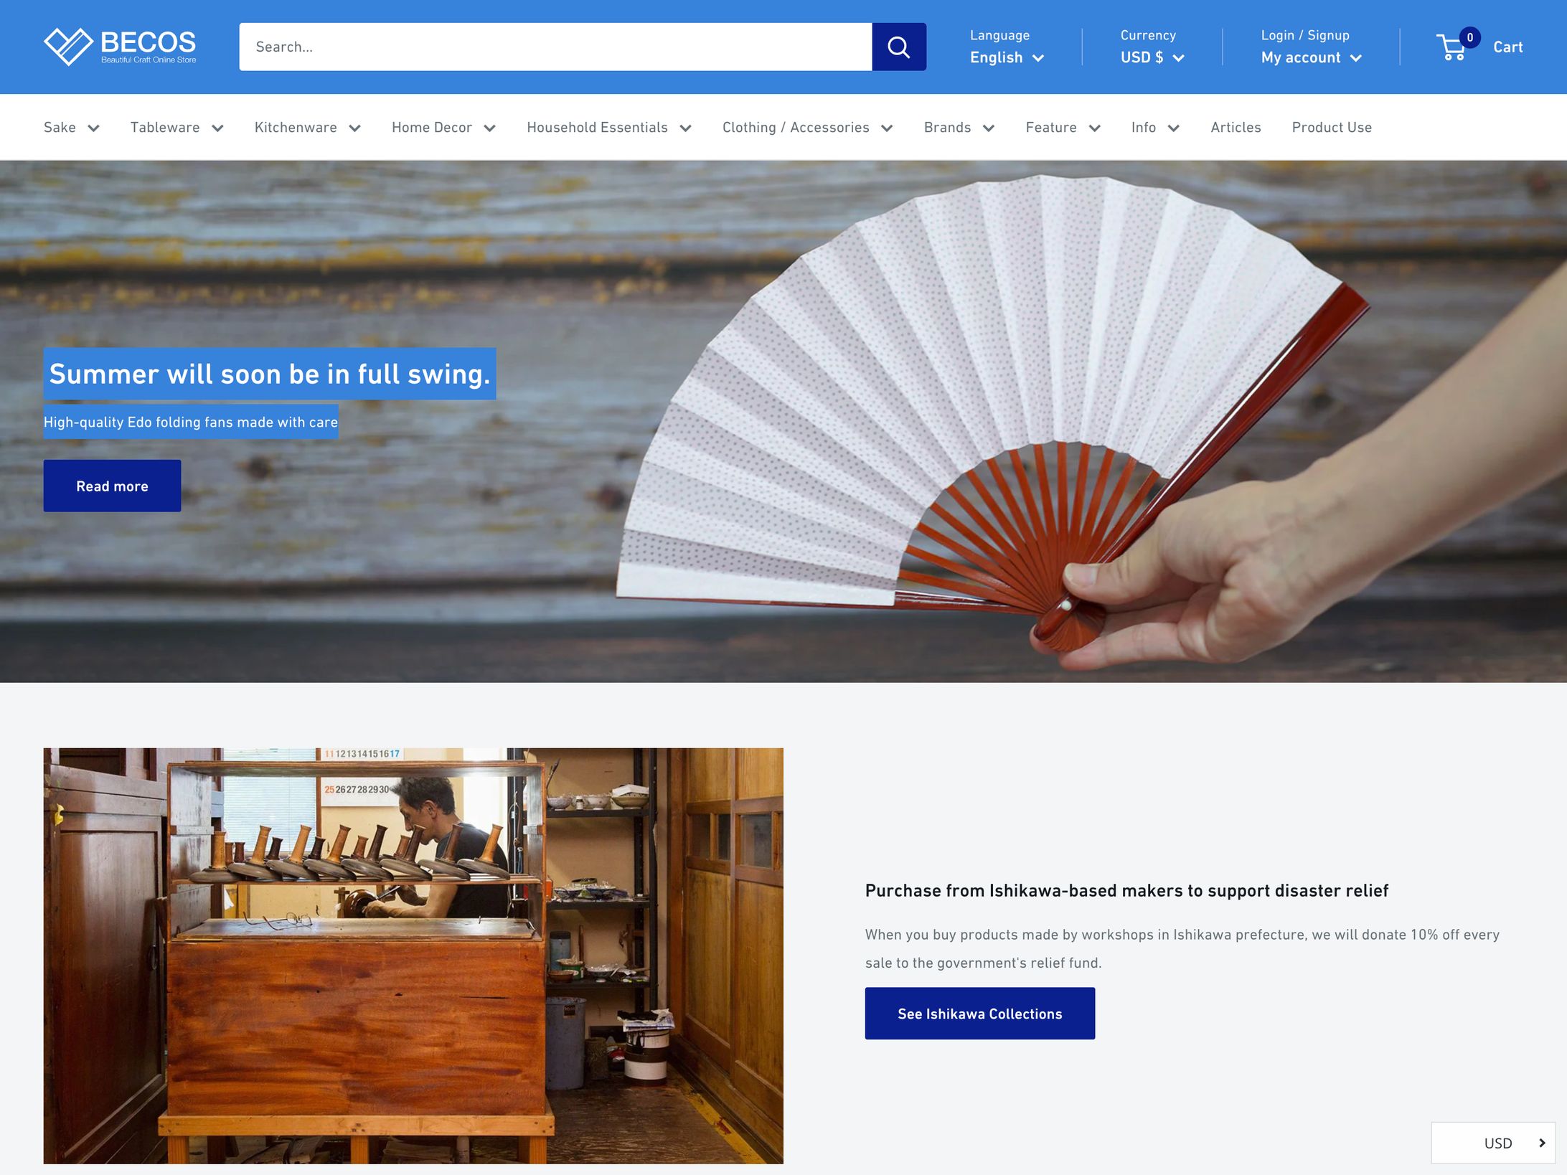This screenshot has height=1175, width=1567.
Task: Open the shopping cart icon
Action: tap(1452, 47)
